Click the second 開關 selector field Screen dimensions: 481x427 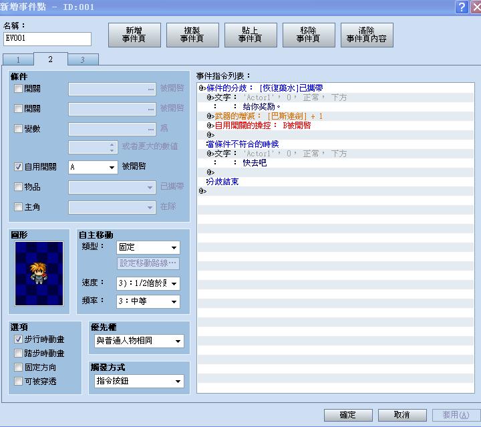(112, 109)
